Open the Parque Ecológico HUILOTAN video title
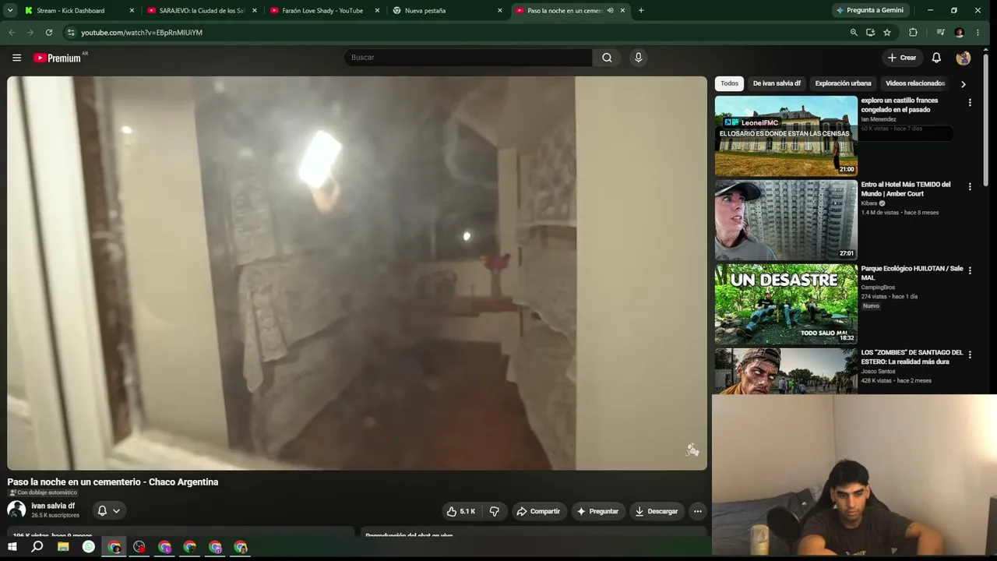 [x=911, y=273]
